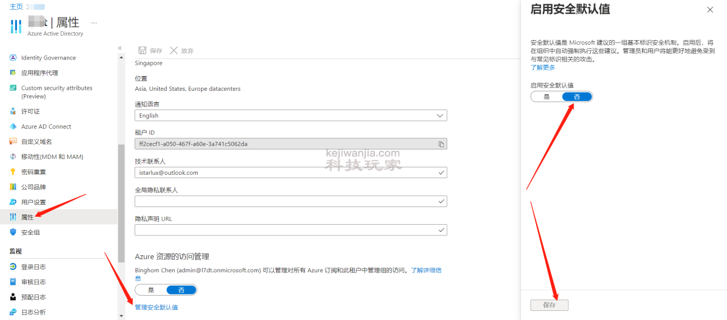The height and width of the screenshot is (320, 727).
Task: Click the 了解详细信息 link
Action: point(426,270)
